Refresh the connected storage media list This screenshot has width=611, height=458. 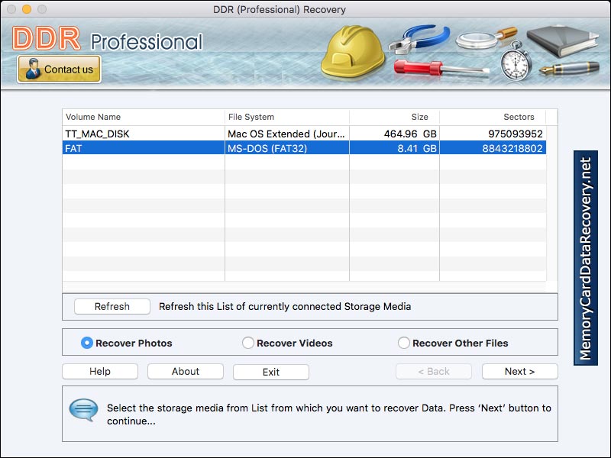[112, 306]
